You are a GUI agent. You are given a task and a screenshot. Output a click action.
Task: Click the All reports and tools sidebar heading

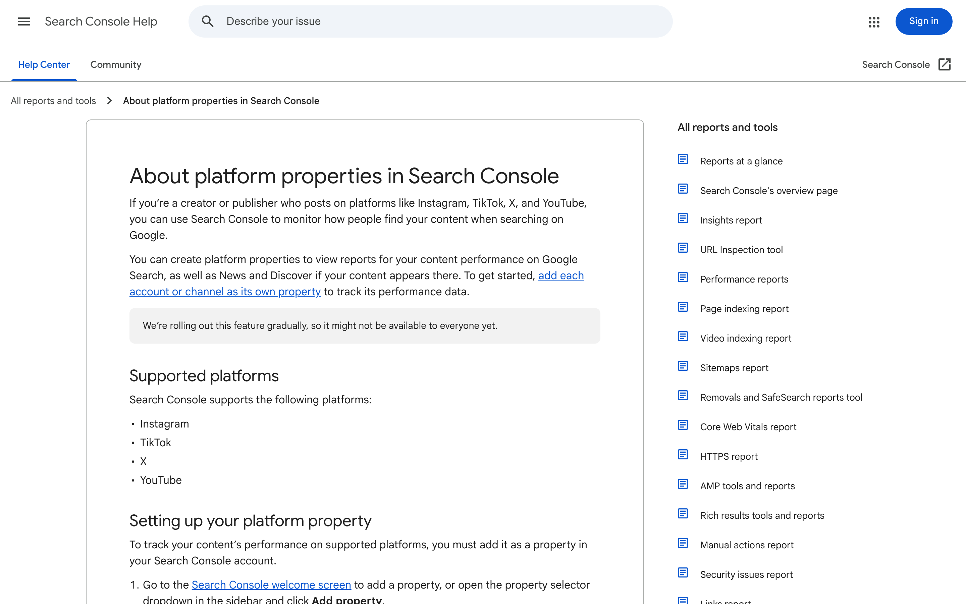click(x=727, y=128)
